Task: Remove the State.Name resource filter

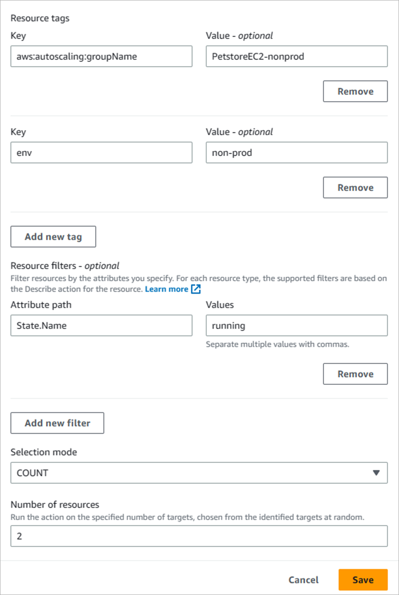Action: click(355, 374)
